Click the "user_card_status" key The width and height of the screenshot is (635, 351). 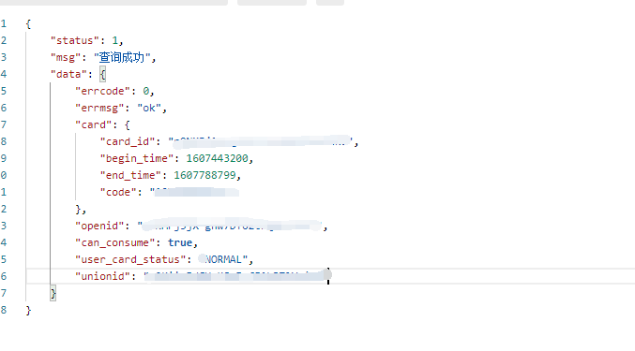pyautogui.click(x=130, y=259)
